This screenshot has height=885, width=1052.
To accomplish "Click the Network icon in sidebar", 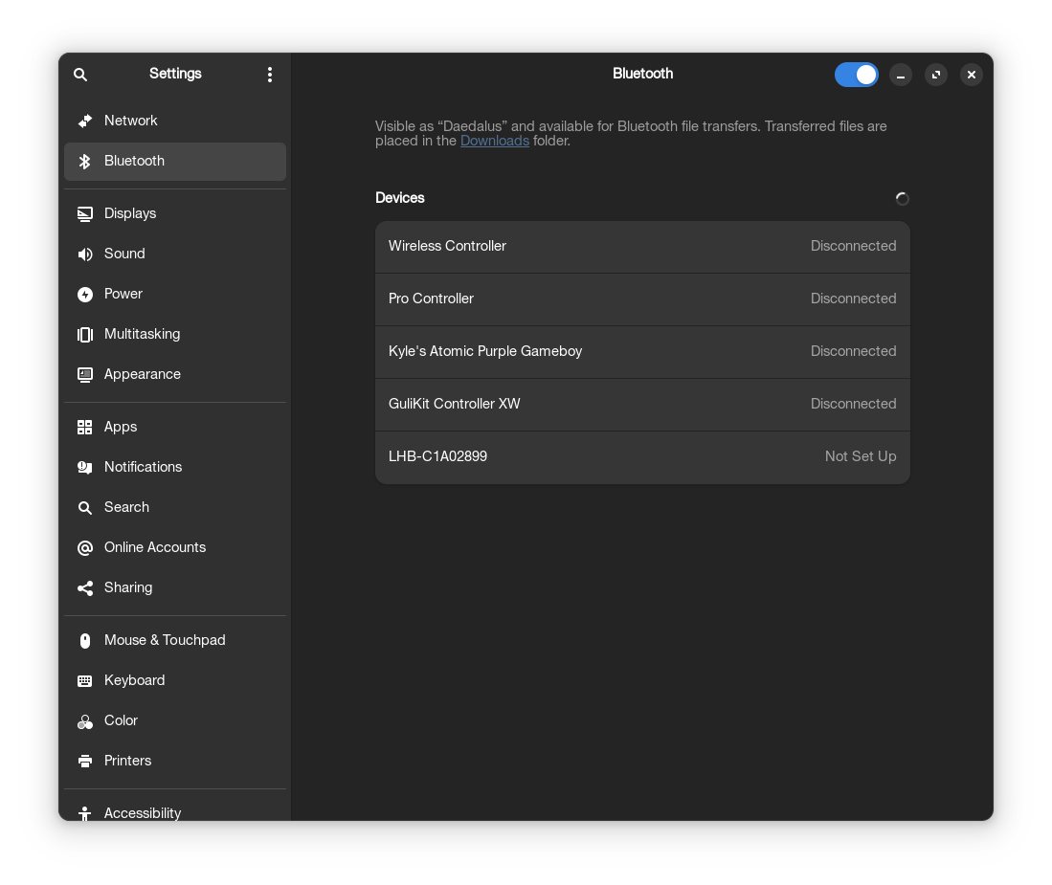I will 85,121.
